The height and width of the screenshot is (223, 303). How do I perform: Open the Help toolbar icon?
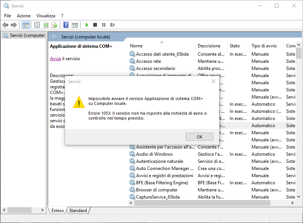66,25
